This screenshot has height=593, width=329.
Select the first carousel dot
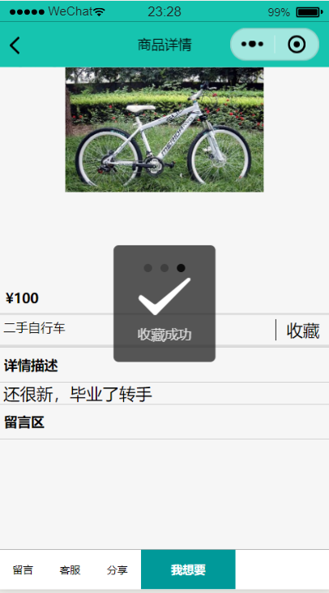coord(148,268)
